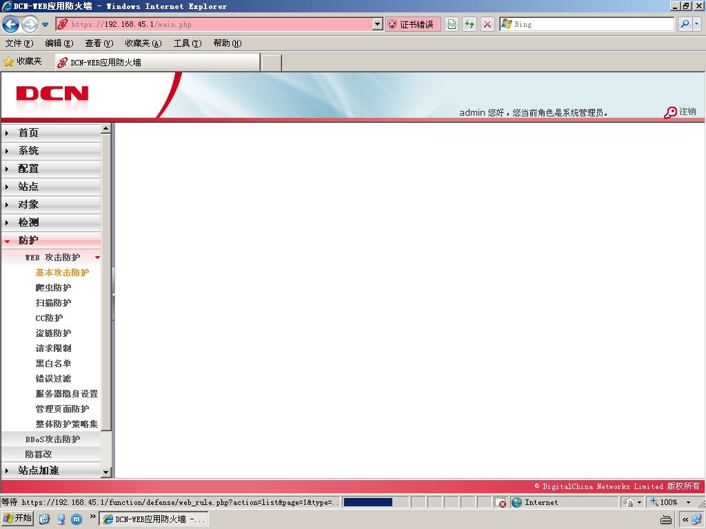The image size is (706, 529).
Task: Expand the 首页 sidebar section
Action: coord(51,133)
